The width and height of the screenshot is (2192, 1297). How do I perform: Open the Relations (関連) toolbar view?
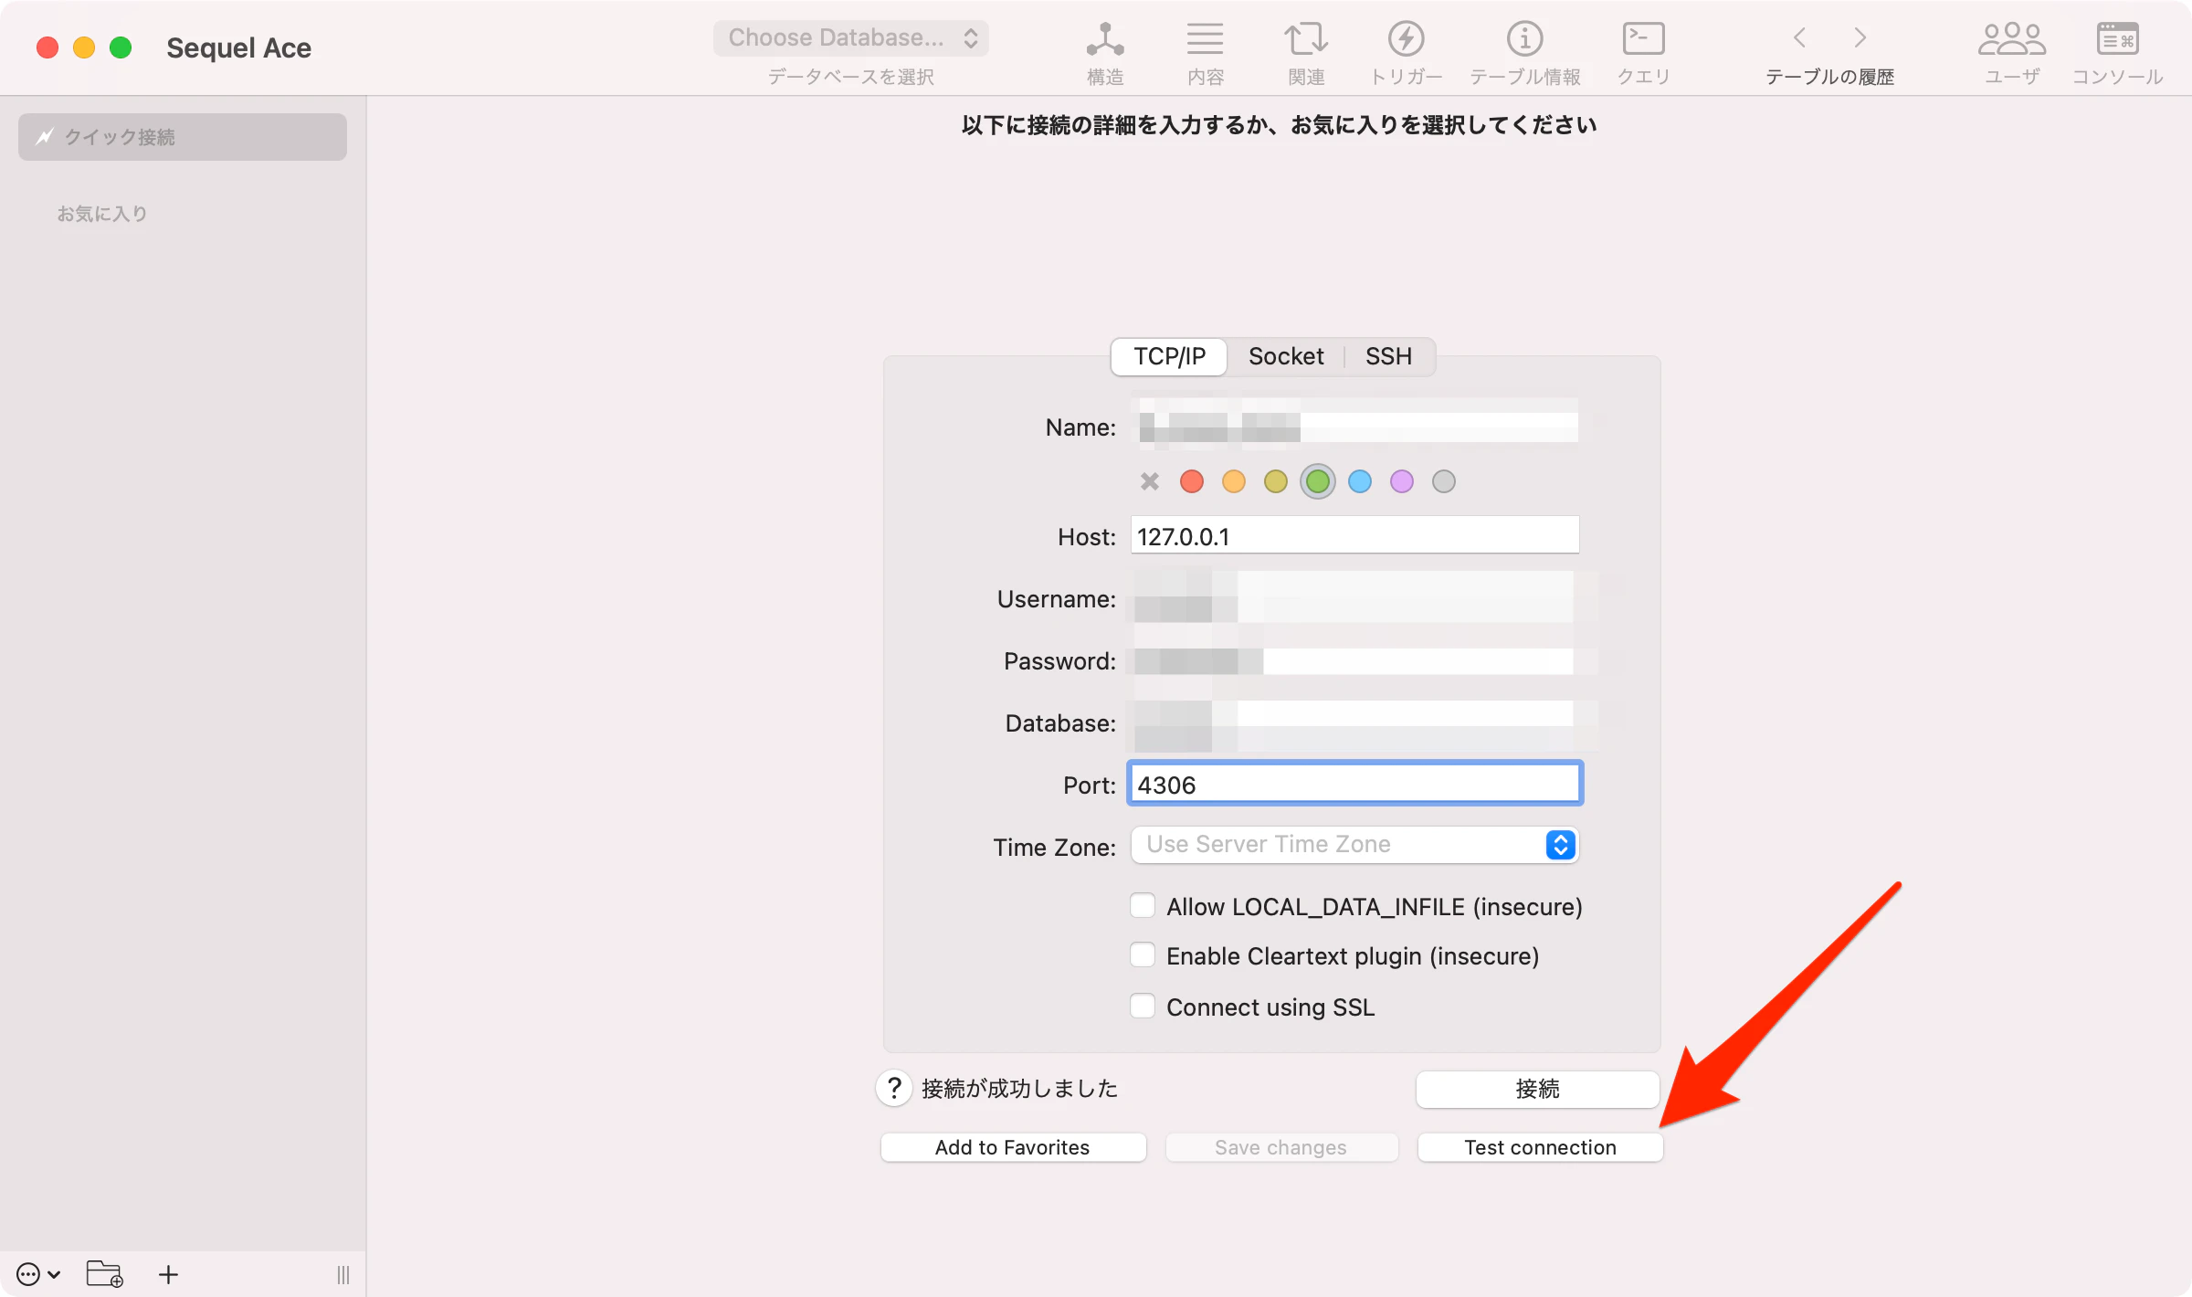pos(1306,53)
